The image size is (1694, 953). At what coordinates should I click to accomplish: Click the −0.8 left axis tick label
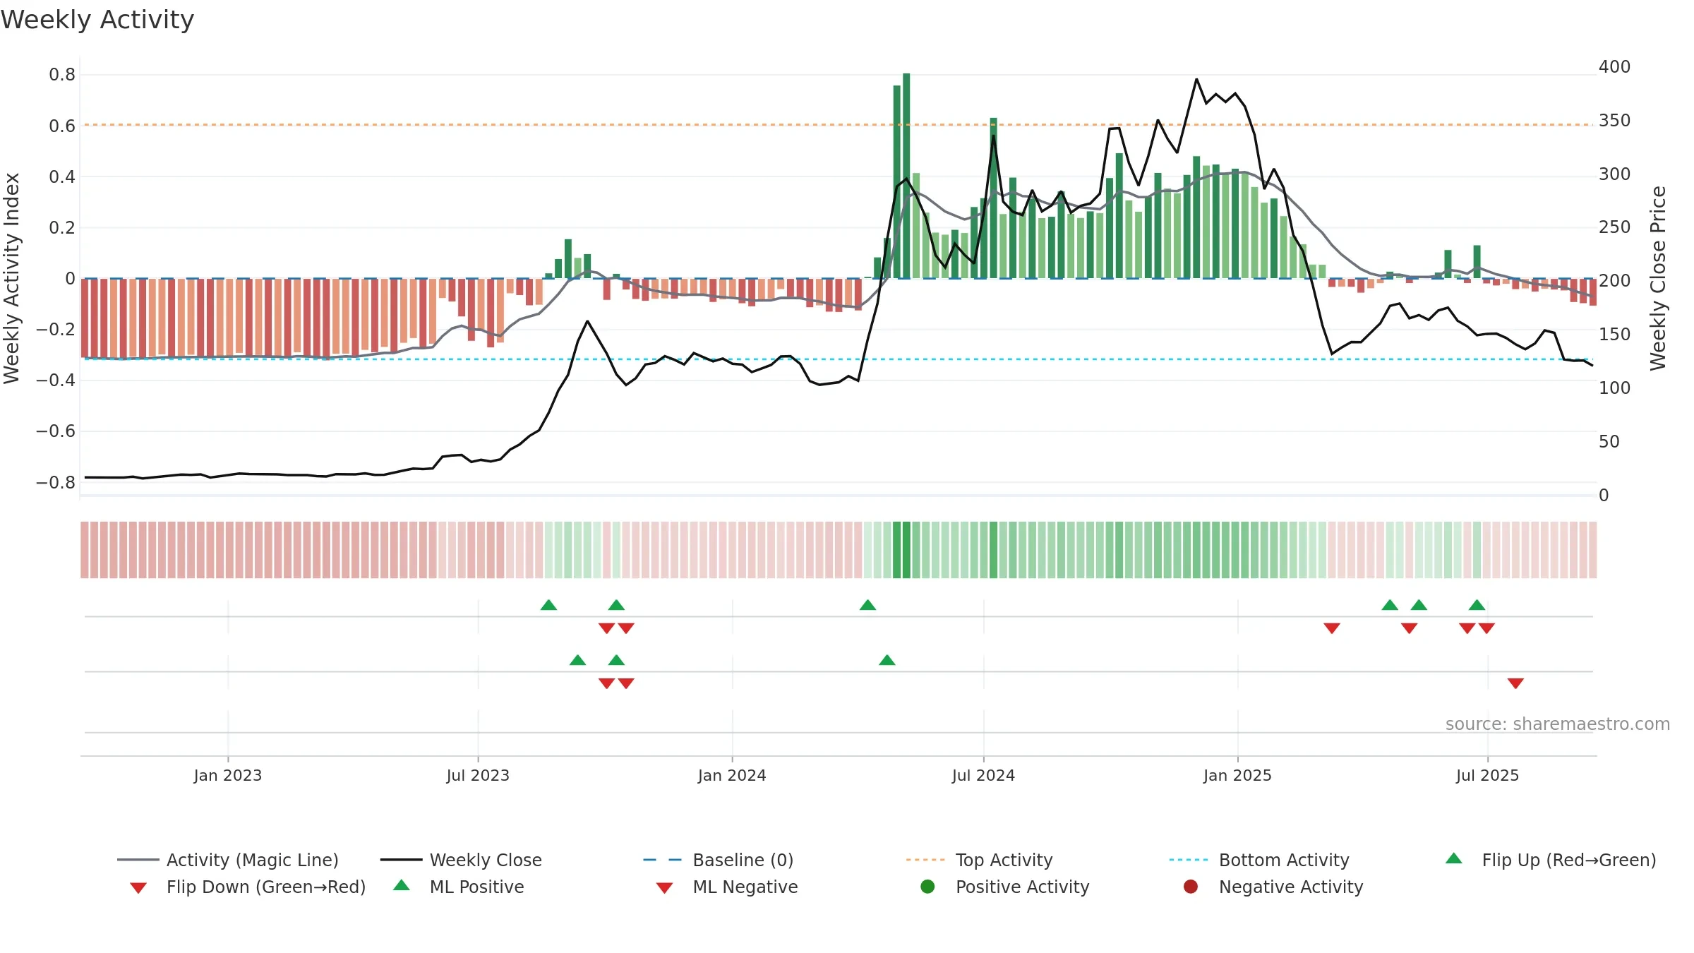point(56,483)
